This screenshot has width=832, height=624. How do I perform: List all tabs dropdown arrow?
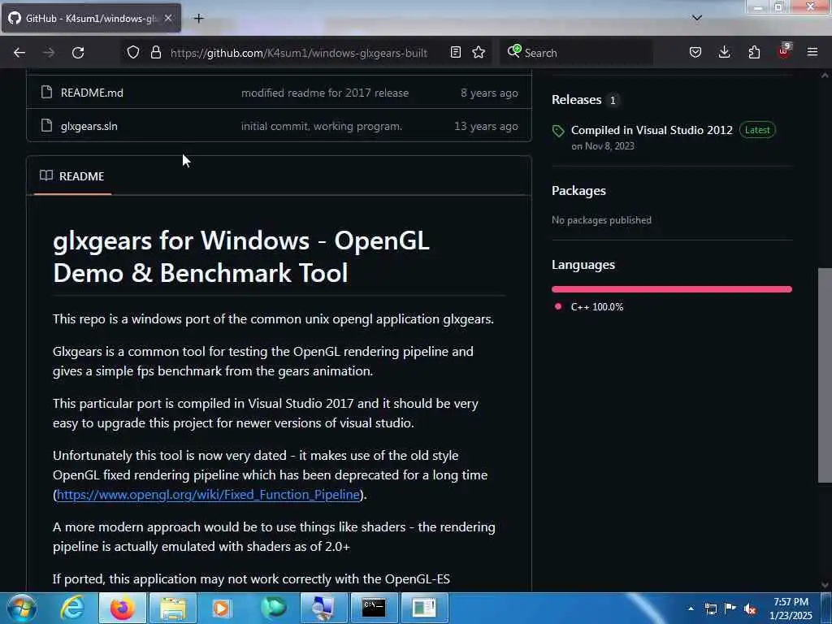[x=697, y=18]
